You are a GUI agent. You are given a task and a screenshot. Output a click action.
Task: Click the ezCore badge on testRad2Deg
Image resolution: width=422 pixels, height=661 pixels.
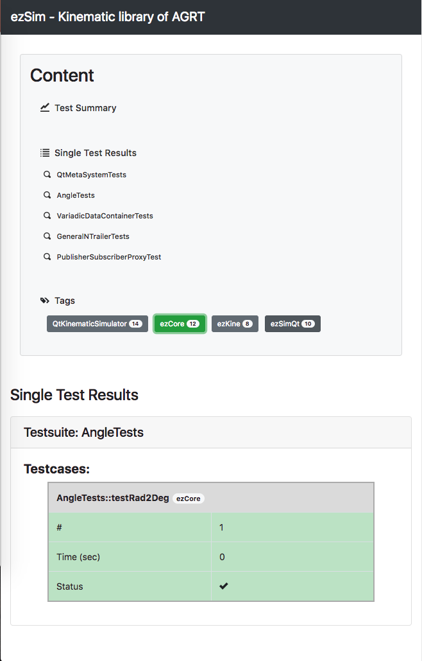coord(188,498)
